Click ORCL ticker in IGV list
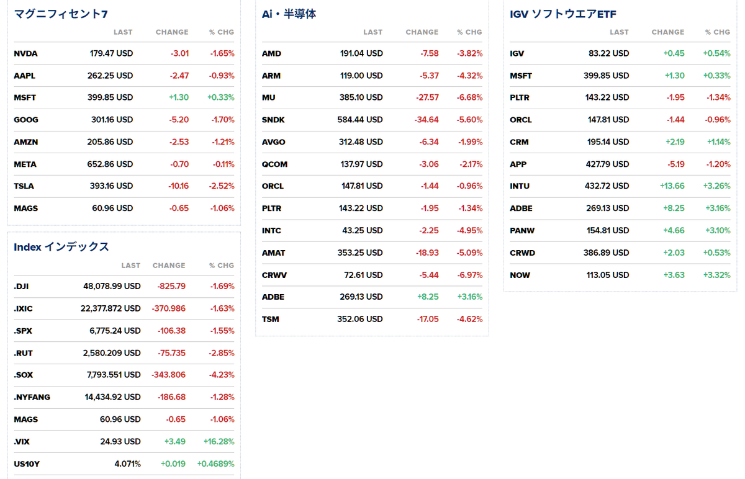Image resolution: width=745 pixels, height=479 pixels. 520,120
